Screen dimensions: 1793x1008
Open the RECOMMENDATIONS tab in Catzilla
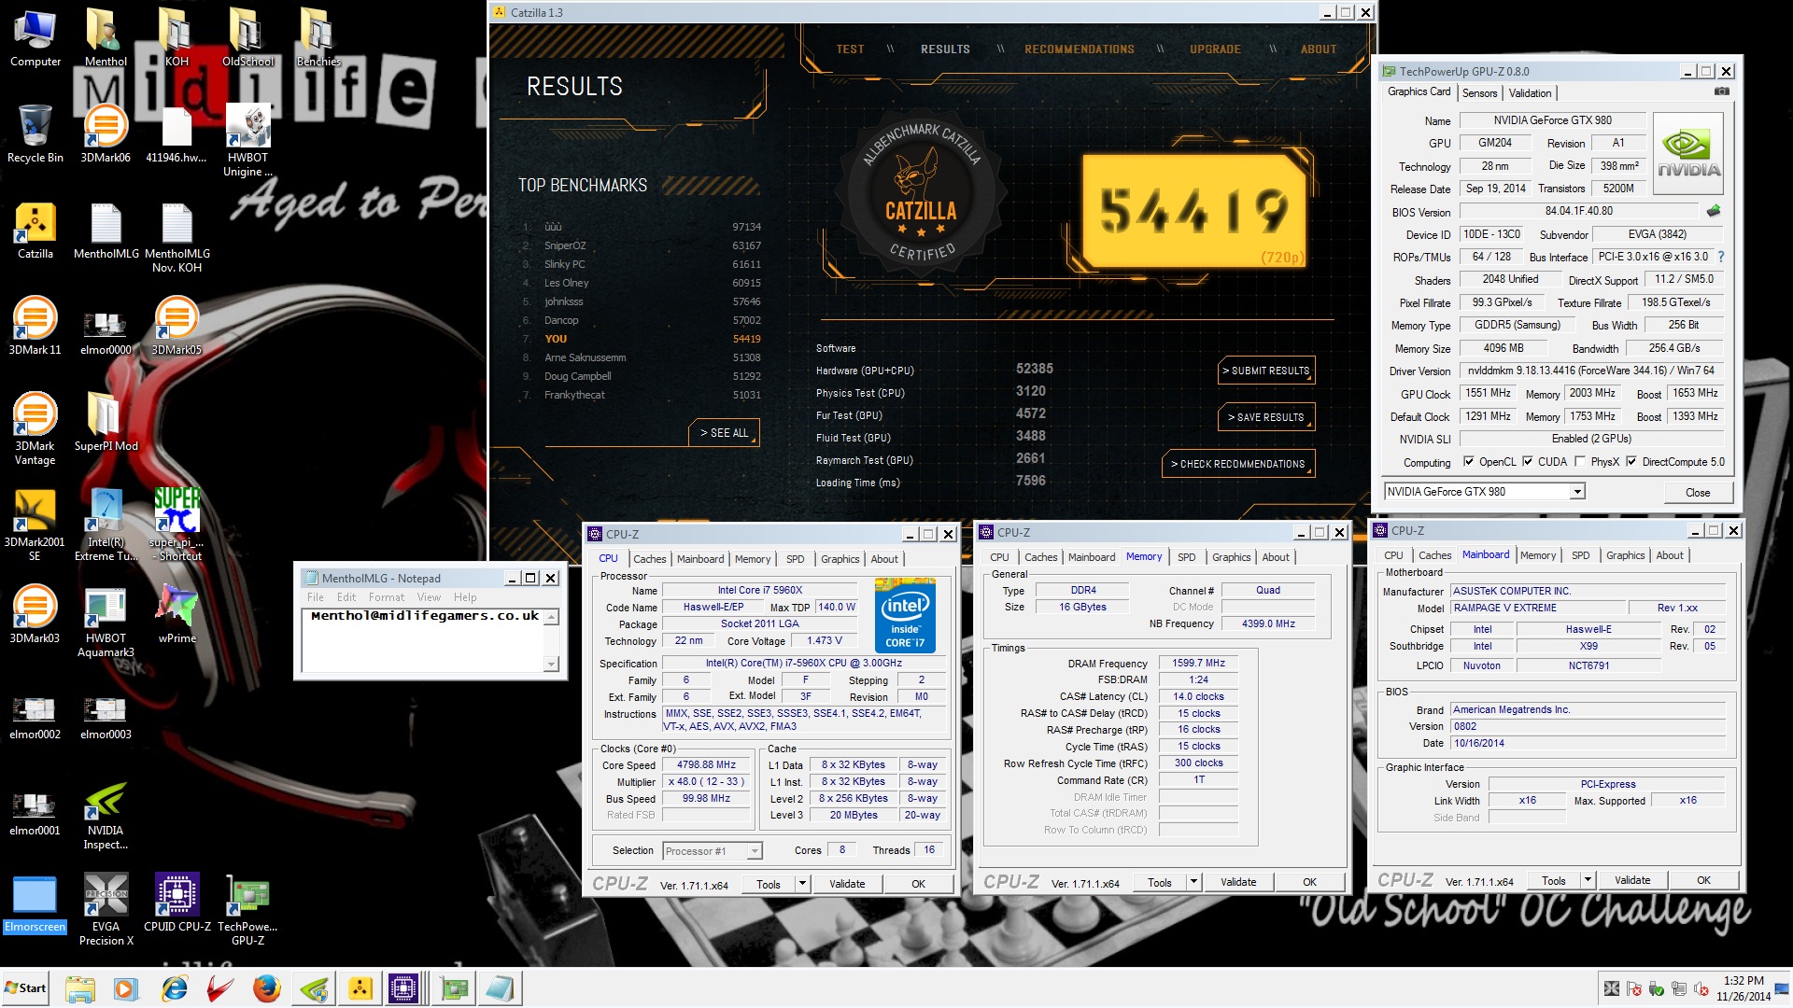pos(1080,49)
